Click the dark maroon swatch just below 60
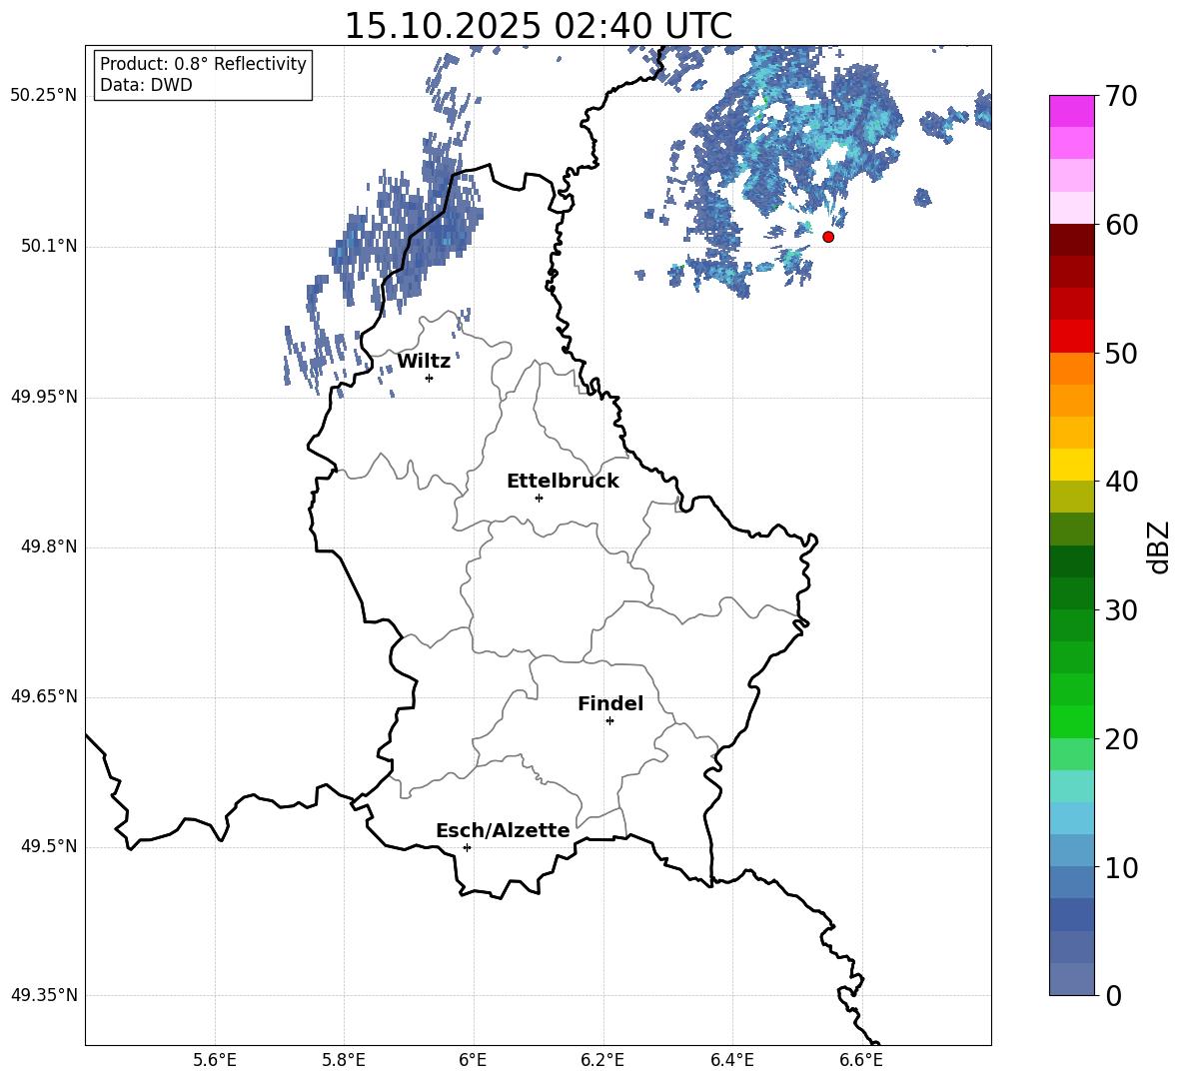 coord(1071,240)
